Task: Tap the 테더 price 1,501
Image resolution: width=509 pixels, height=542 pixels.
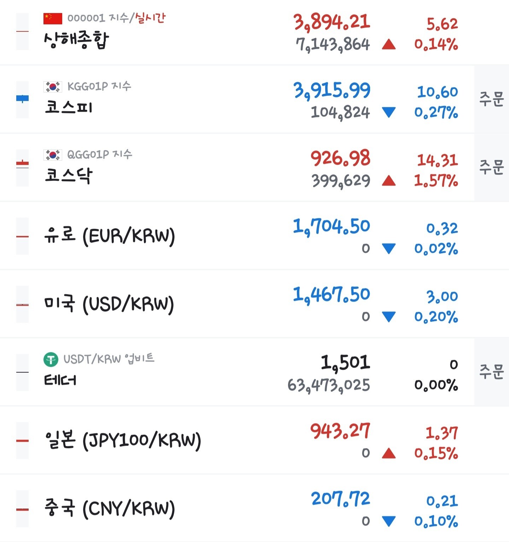Action: (345, 363)
